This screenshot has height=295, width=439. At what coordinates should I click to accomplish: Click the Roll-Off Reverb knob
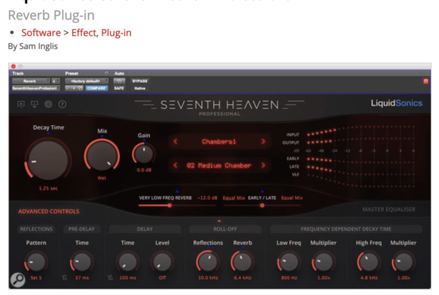242,261
